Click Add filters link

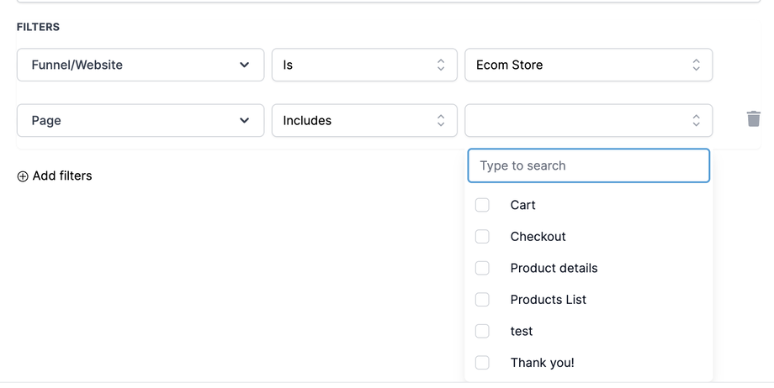pyautogui.click(x=61, y=176)
